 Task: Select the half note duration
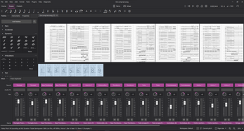tap(34, 11)
